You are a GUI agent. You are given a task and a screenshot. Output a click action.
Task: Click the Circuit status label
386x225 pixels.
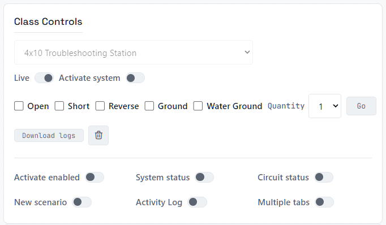[x=283, y=178]
